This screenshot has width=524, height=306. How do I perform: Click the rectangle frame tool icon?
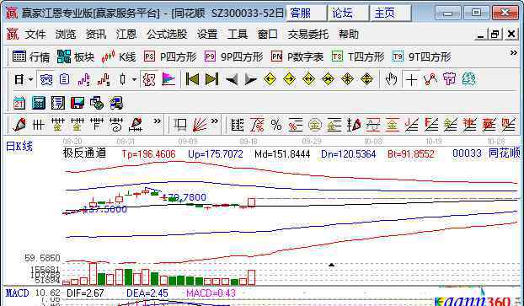pos(179,125)
